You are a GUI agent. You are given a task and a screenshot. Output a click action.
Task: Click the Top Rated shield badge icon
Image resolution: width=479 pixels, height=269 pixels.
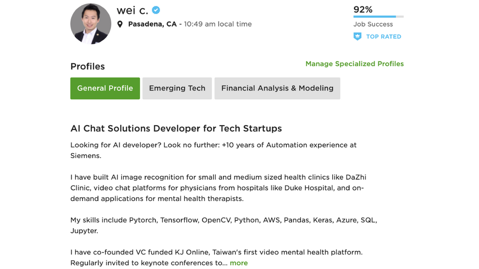357,37
